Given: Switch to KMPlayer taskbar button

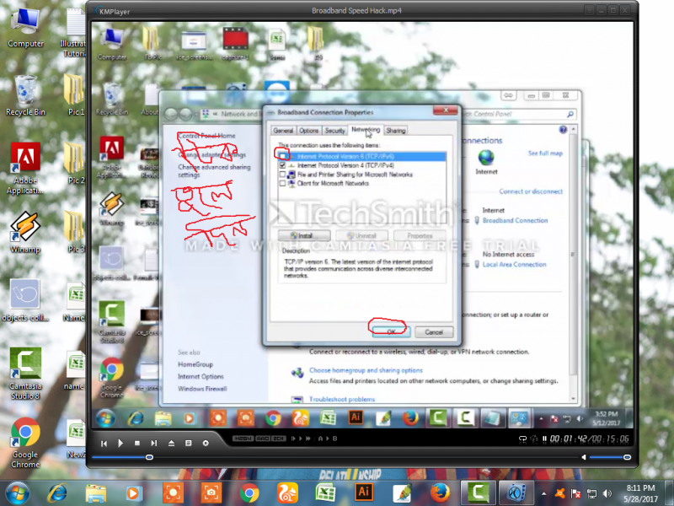Looking at the screenshot, I should click(516, 493).
